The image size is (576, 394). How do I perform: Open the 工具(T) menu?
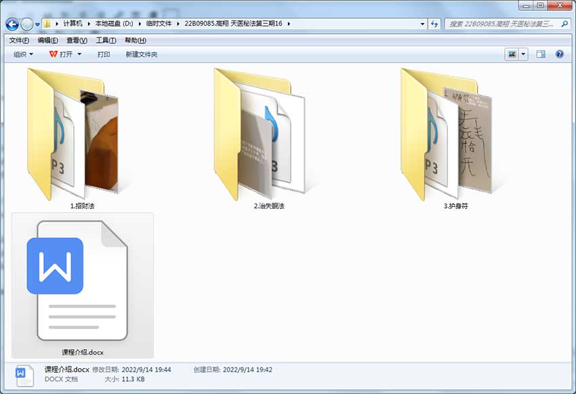click(x=106, y=41)
